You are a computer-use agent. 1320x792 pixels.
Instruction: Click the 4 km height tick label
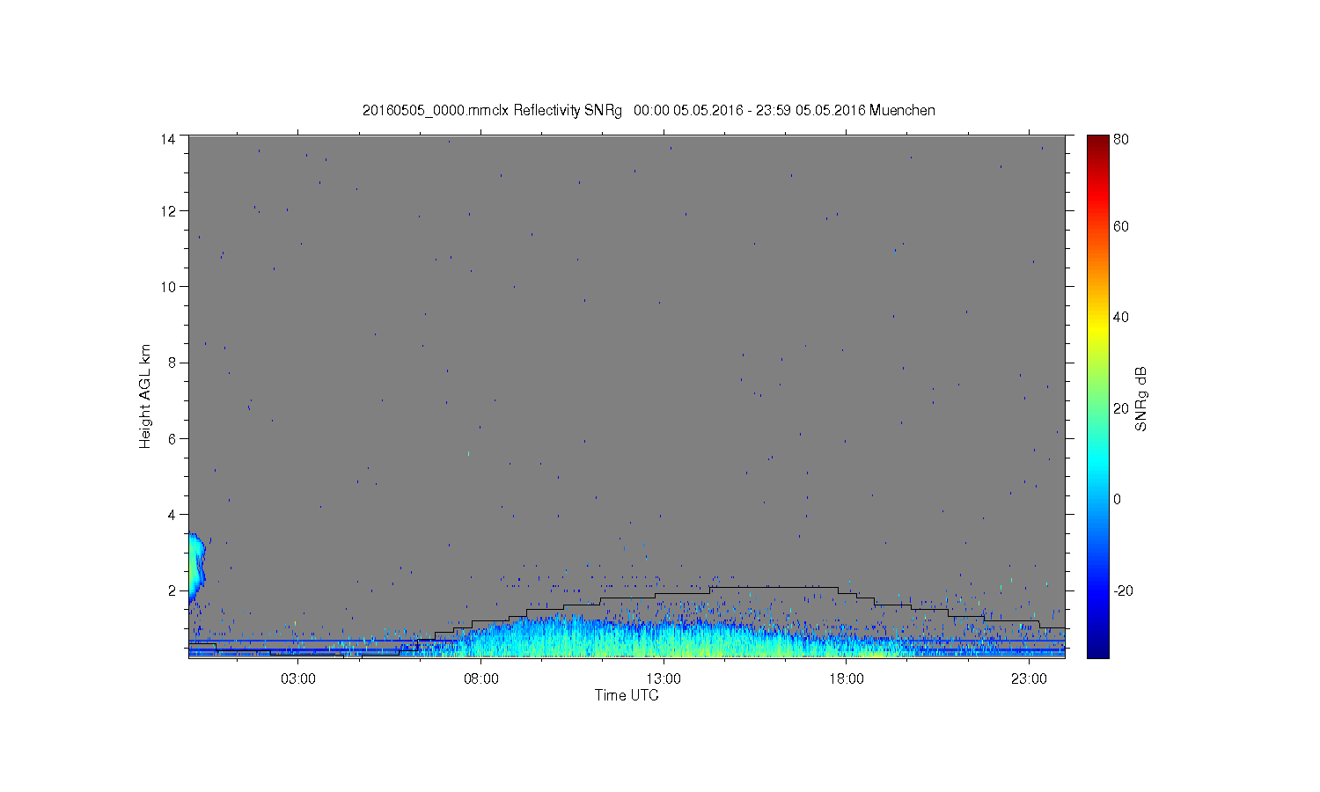[172, 515]
